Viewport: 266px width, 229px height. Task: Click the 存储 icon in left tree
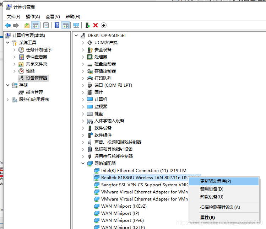(15, 85)
